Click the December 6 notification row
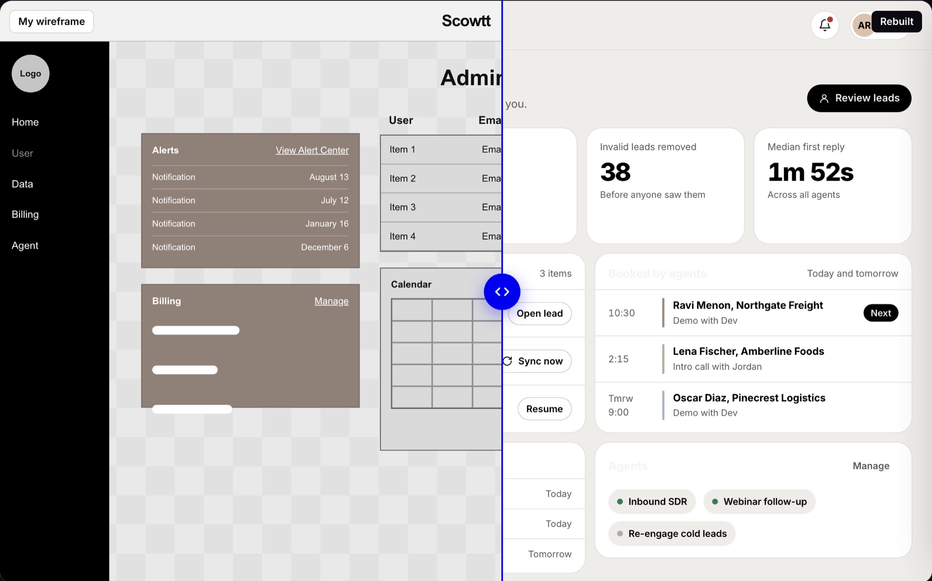The width and height of the screenshot is (932, 581). 250,247
